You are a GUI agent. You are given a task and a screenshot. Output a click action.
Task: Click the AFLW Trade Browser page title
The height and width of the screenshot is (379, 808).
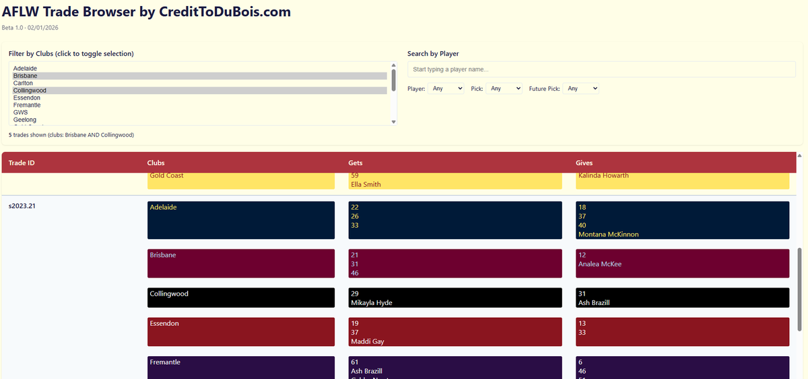147,11
